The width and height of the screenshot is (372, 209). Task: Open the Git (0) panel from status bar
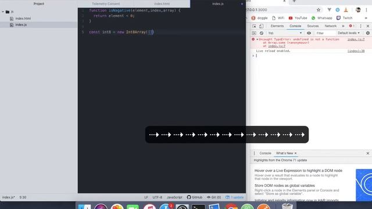coord(214,197)
